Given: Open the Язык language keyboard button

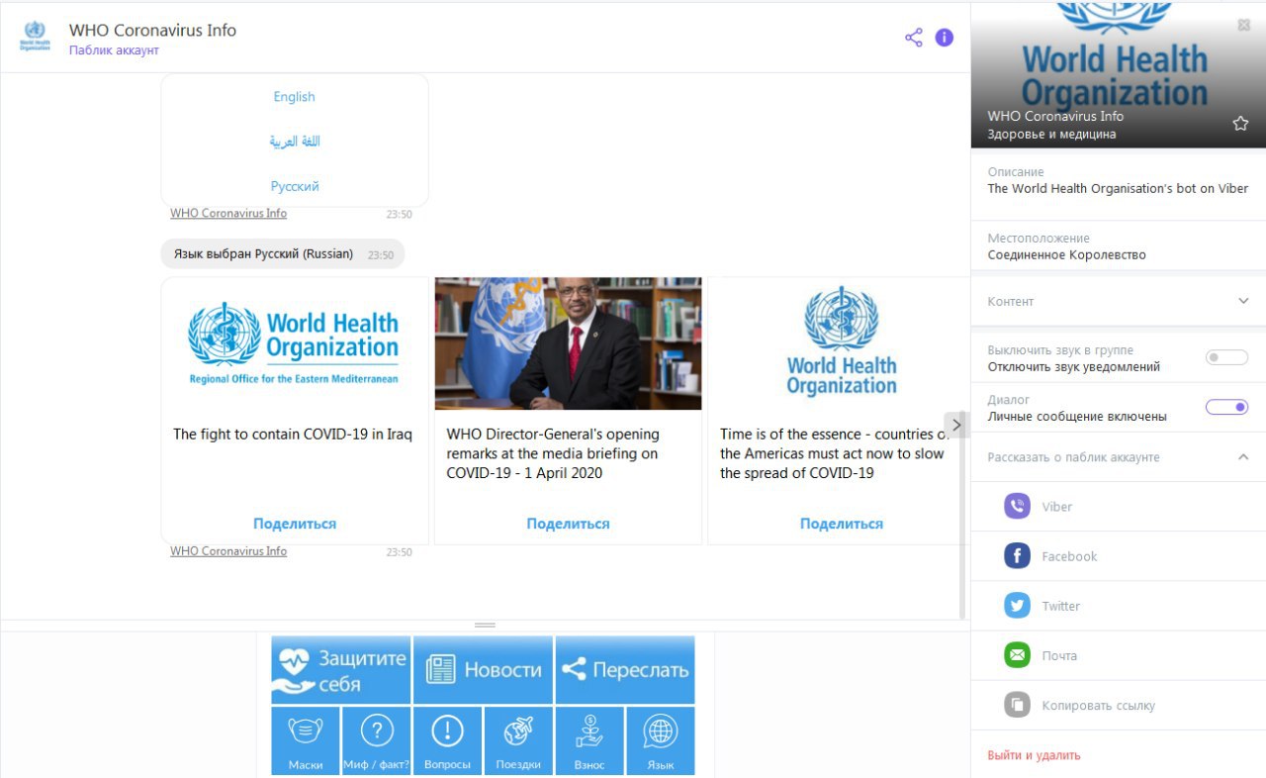Looking at the screenshot, I should [661, 740].
